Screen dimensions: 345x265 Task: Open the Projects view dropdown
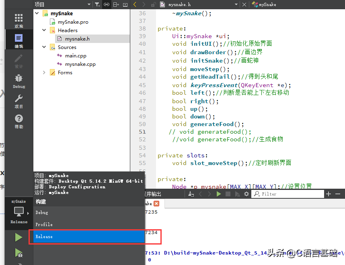point(89,4)
